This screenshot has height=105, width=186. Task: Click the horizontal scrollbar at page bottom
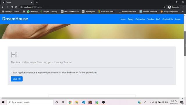(x=91, y=98)
